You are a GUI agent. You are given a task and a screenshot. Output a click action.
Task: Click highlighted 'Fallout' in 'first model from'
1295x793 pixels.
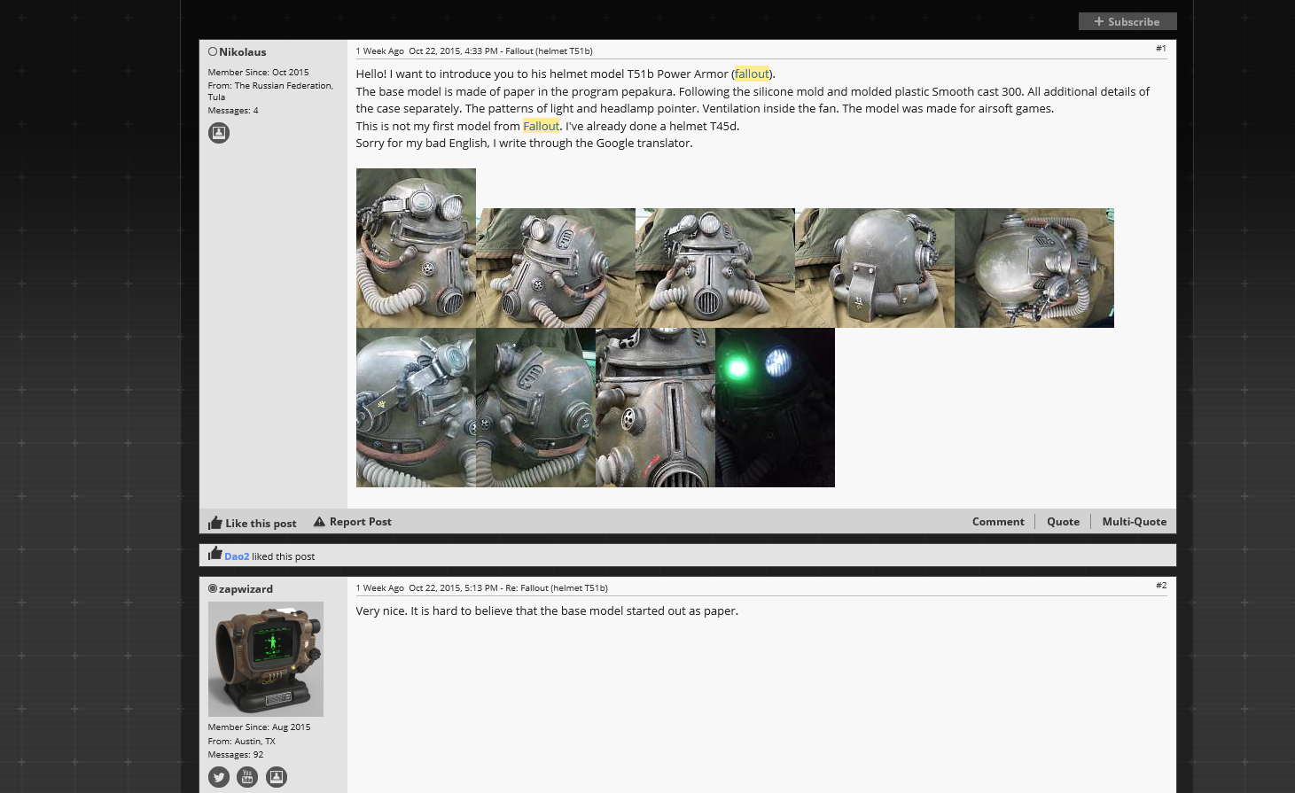[x=541, y=127]
